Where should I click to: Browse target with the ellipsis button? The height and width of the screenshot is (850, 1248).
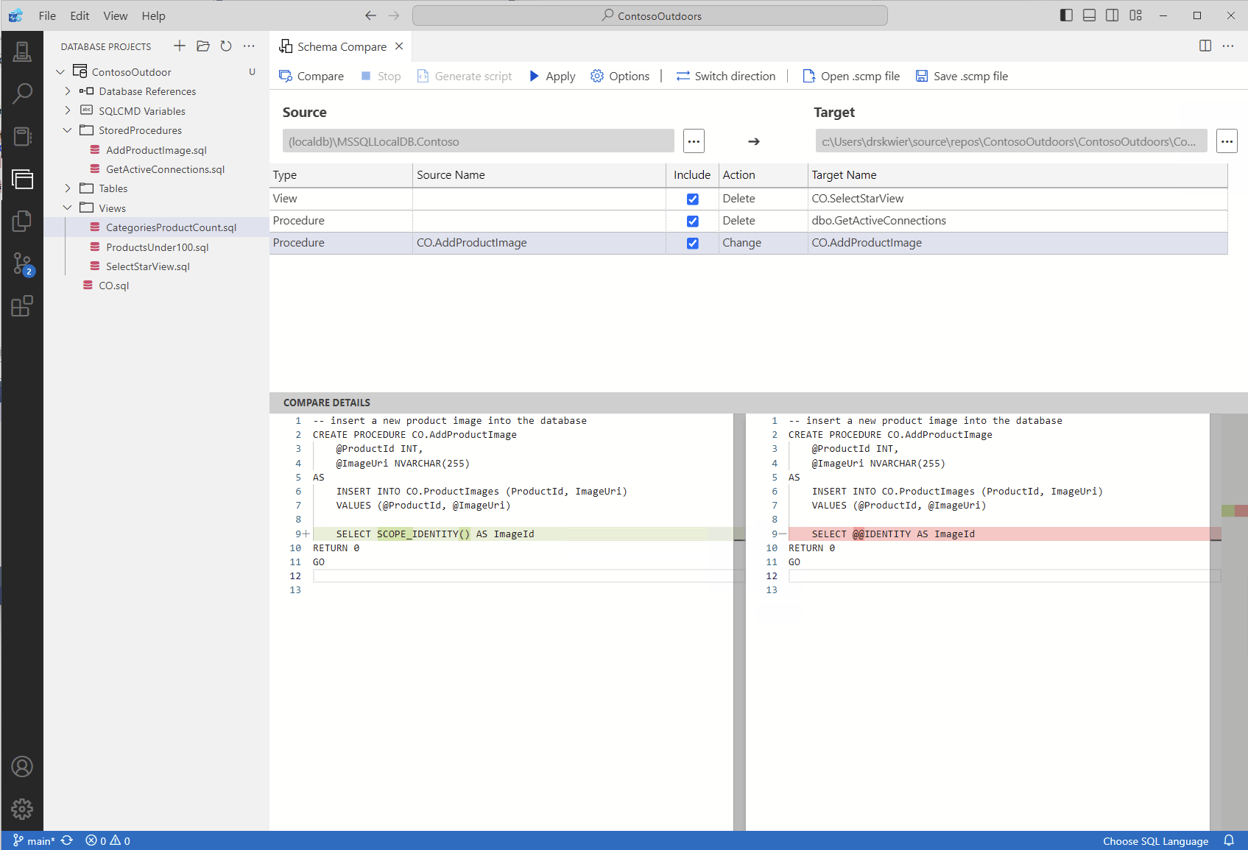pos(1227,141)
